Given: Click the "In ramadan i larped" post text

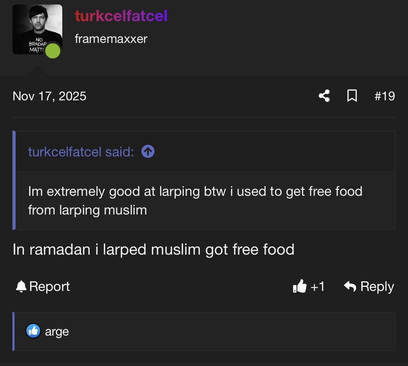Looking at the screenshot, I should (153, 249).
